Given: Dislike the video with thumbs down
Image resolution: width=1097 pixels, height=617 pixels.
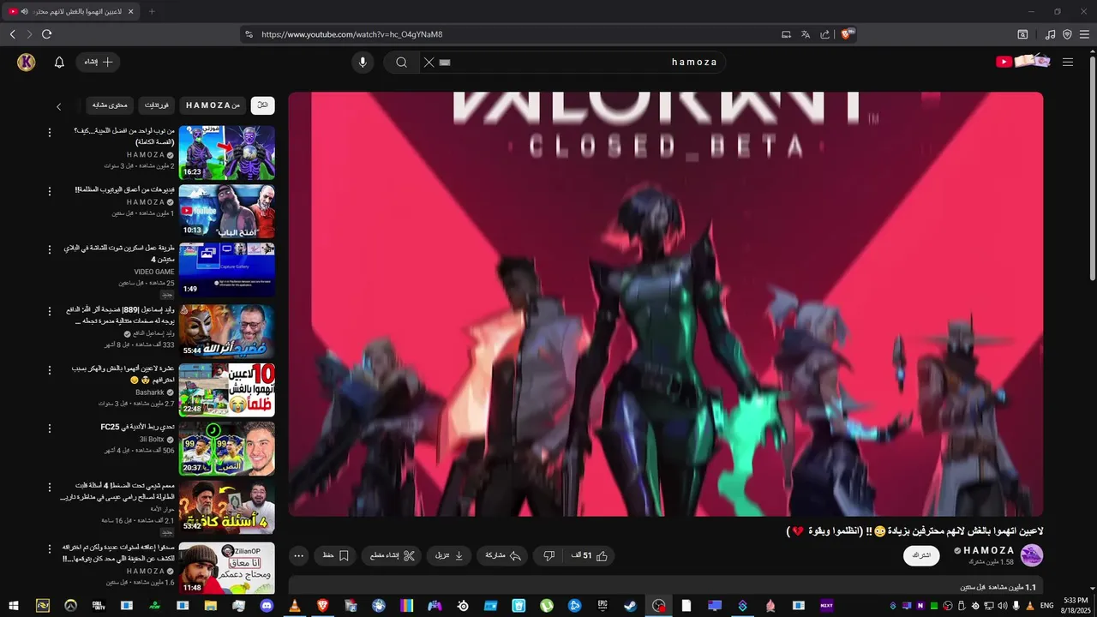Looking at the screenshot, I should tap(549, 555).
